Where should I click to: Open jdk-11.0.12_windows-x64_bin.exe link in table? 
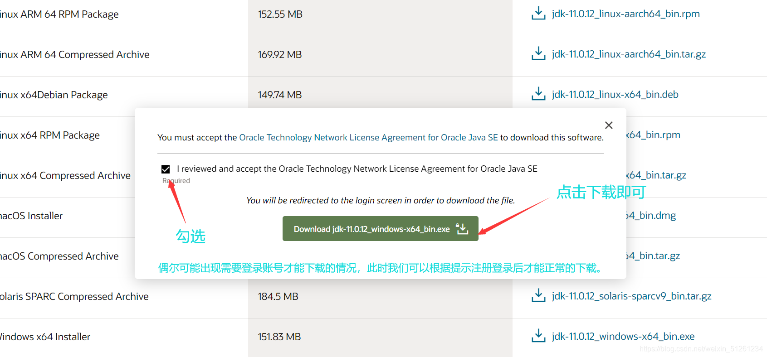623,337
